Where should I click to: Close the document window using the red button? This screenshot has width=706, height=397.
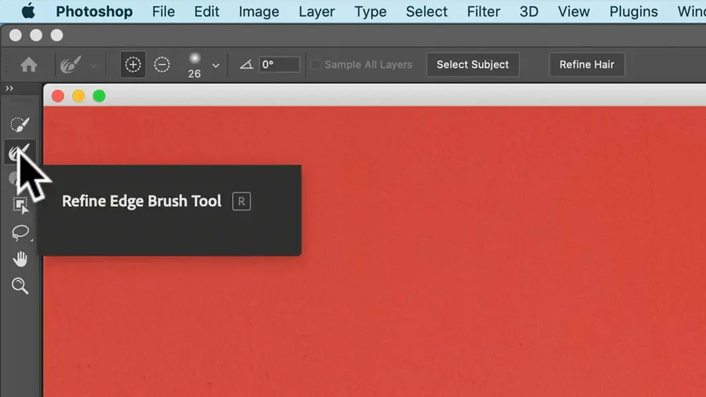58,96
